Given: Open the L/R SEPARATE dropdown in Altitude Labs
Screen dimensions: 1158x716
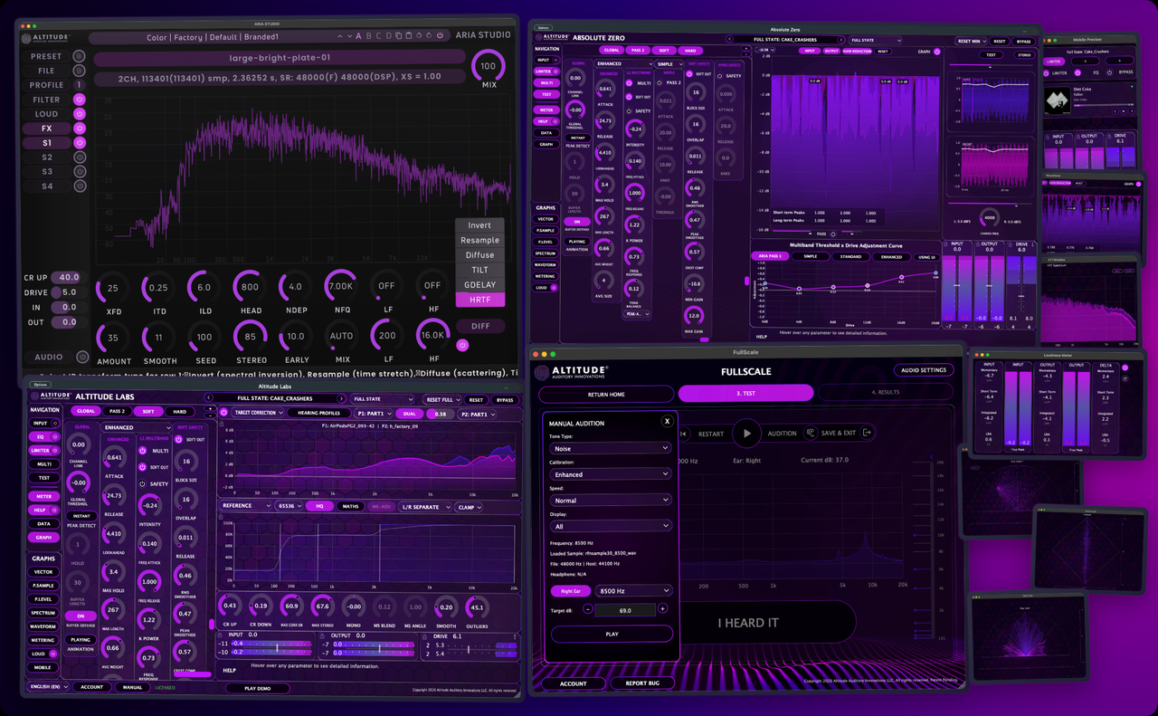Looking at the screenshot, I should point(424,507).
